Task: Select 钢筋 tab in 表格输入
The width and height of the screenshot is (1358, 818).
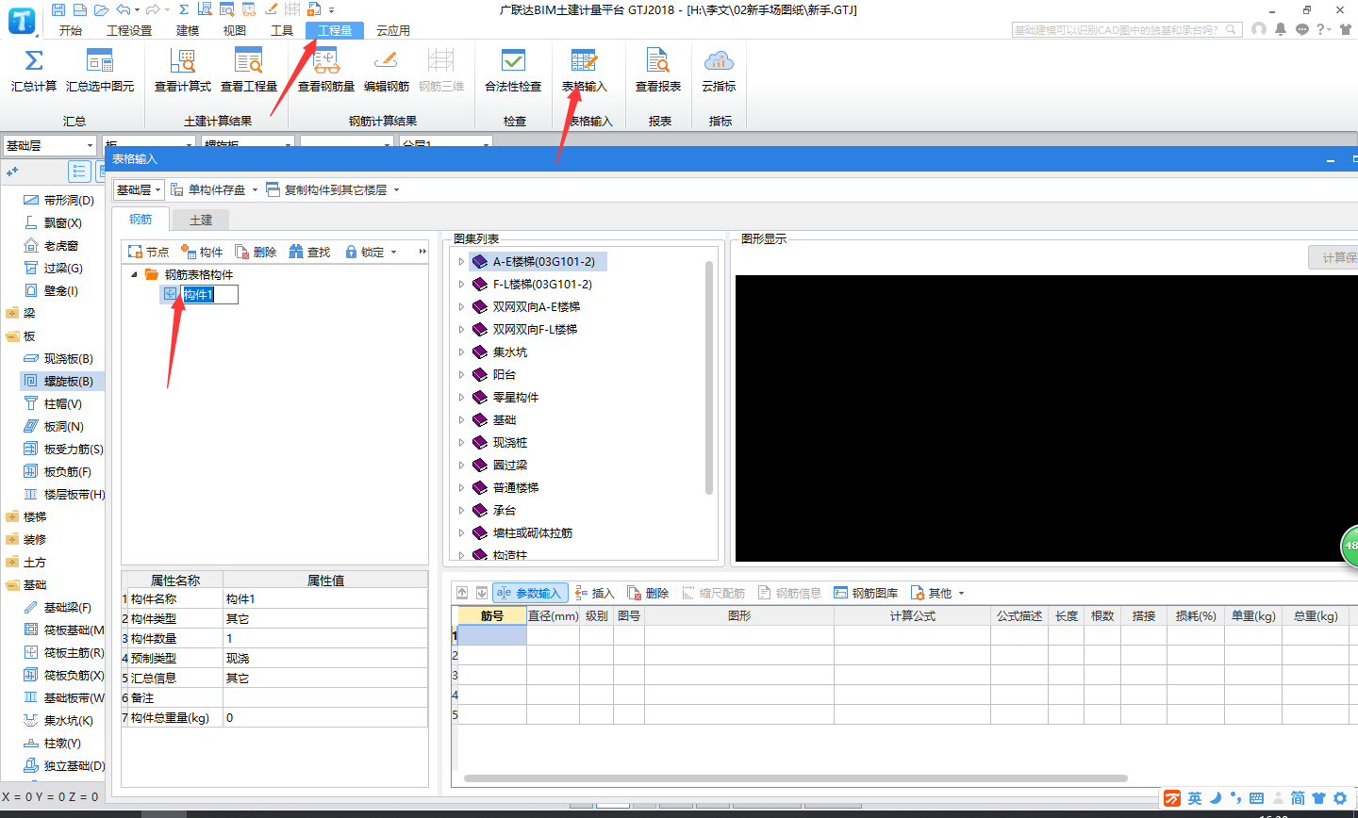Action: [141, 219]
